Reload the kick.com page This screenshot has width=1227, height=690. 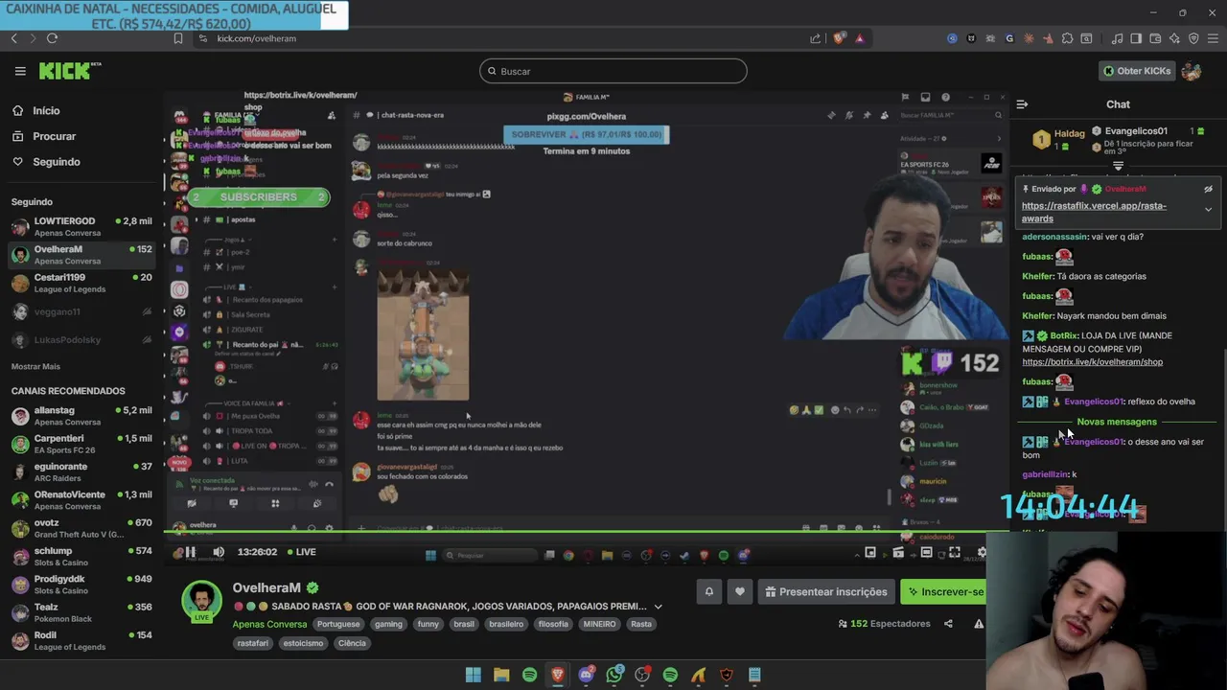click(x=52, y=38)
